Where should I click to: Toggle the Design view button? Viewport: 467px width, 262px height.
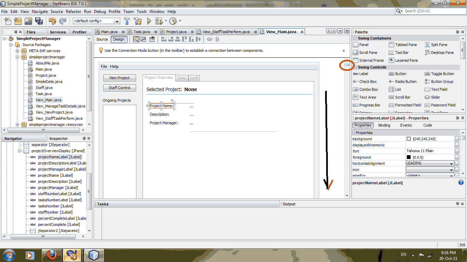[x=119, y=39]
